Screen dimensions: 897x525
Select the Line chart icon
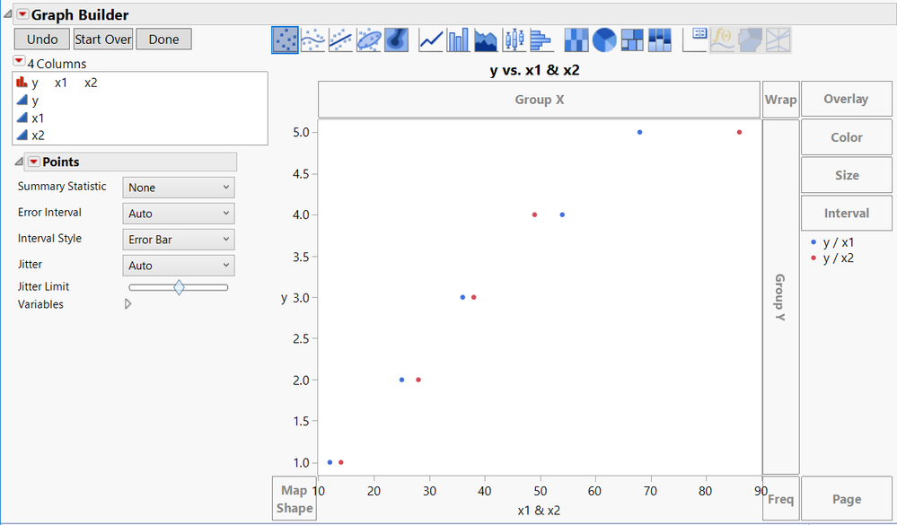[431, 40]
